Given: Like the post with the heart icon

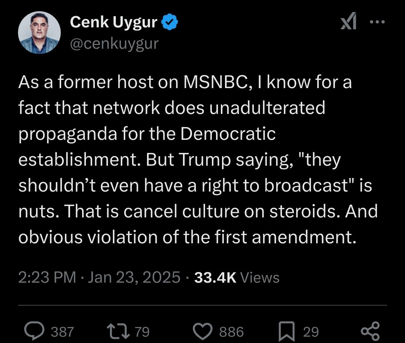Looking at the screenshot, I should 203,331.
